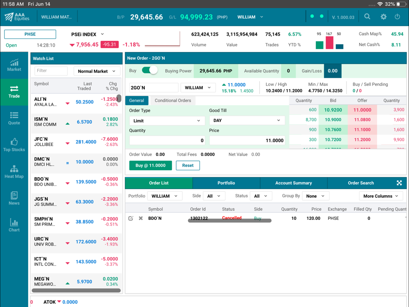Select the Order Search tab
The image size is (409, 307).
(x=361, y=183)
